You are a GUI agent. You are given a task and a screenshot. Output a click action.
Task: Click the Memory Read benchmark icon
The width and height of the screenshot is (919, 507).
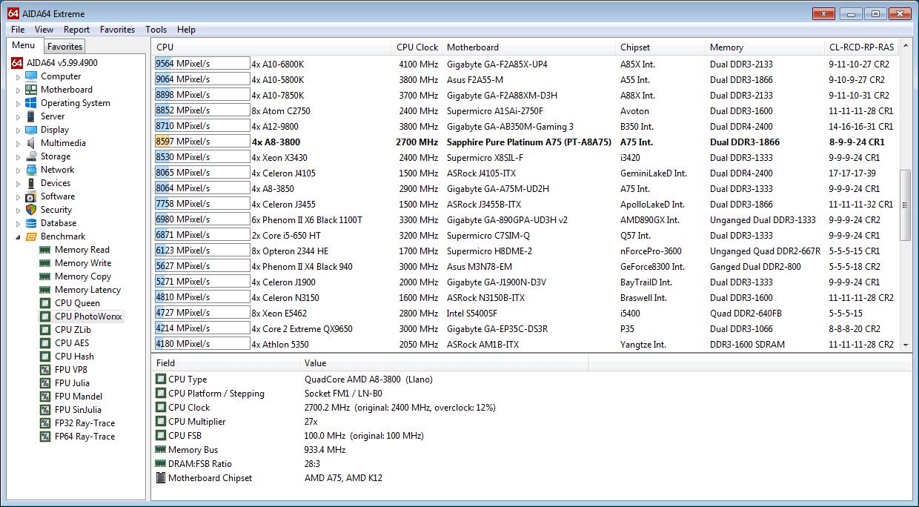coord(45,250)
